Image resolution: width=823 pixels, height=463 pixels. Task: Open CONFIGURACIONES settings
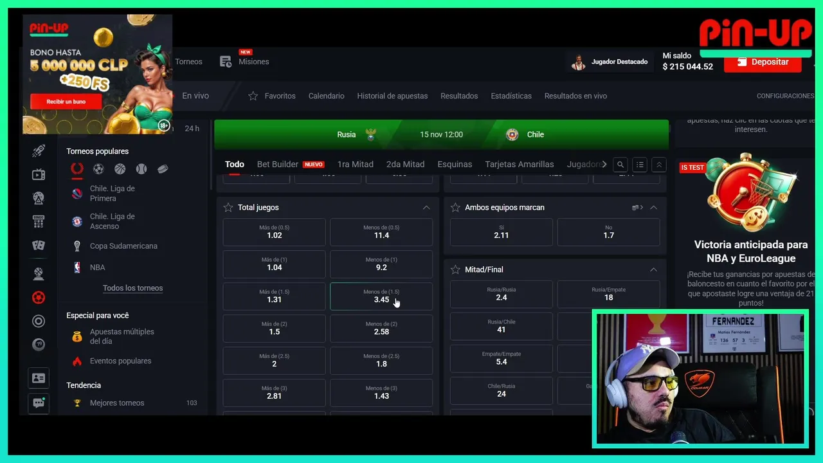(785, 96)
